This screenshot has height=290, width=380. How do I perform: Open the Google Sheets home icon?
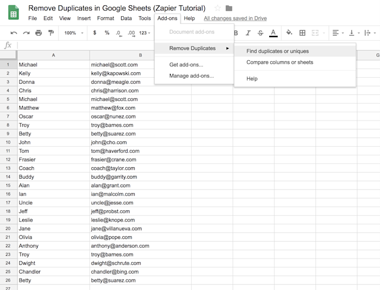point(14,12)
